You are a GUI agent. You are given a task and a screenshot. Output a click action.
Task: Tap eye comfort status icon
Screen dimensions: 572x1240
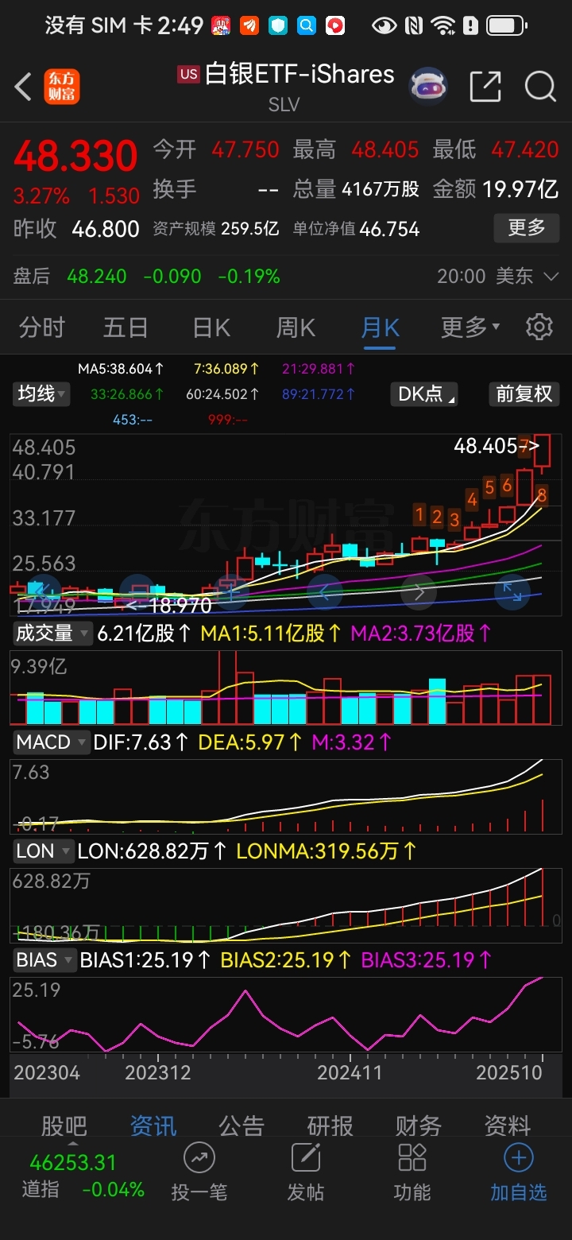(x=385, y=25)
